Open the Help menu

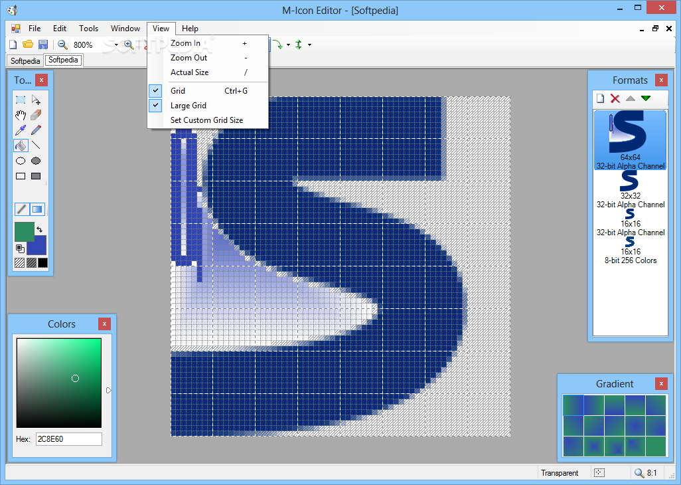click(x=190, y=29)
